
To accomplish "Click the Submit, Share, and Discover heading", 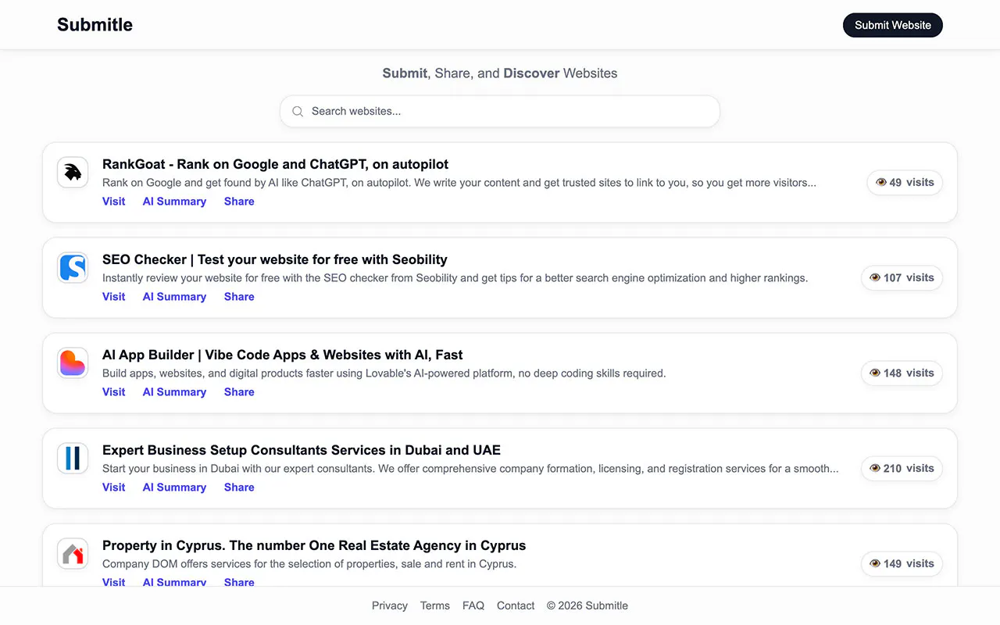I will click(x=500, y=73).
